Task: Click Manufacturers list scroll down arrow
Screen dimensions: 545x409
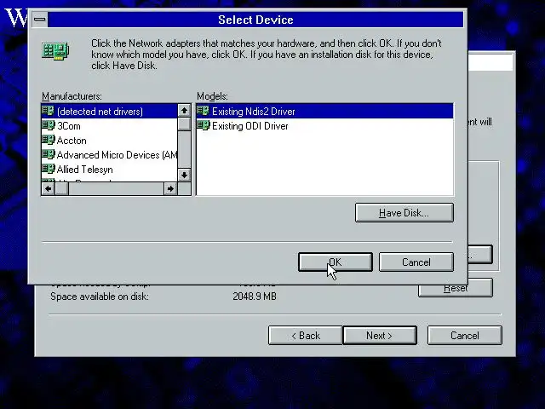Action: (184, 175)
